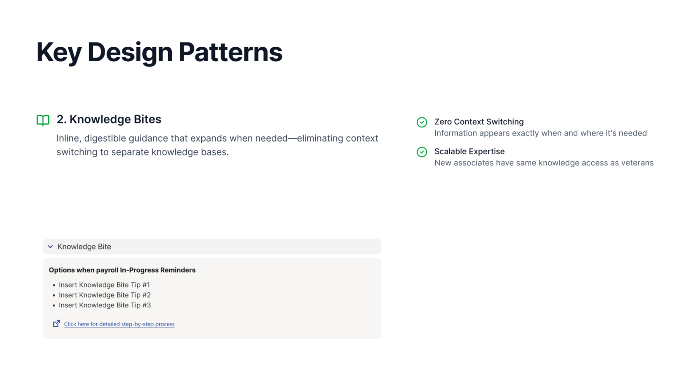The height and width of the screenshot is (391, 695).
Task: Collapse the Knowledge Bite chevron arrow
Action: click(x=50, y=247)
